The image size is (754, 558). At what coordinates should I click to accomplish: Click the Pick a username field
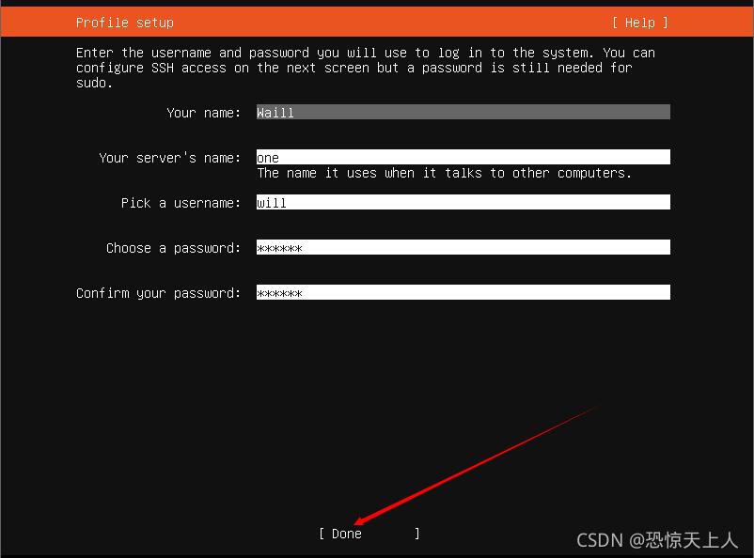(x=463, y=202)
